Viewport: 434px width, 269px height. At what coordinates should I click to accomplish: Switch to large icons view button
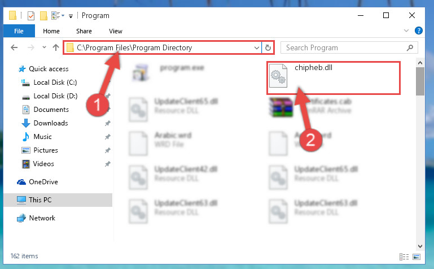point(417,257)
